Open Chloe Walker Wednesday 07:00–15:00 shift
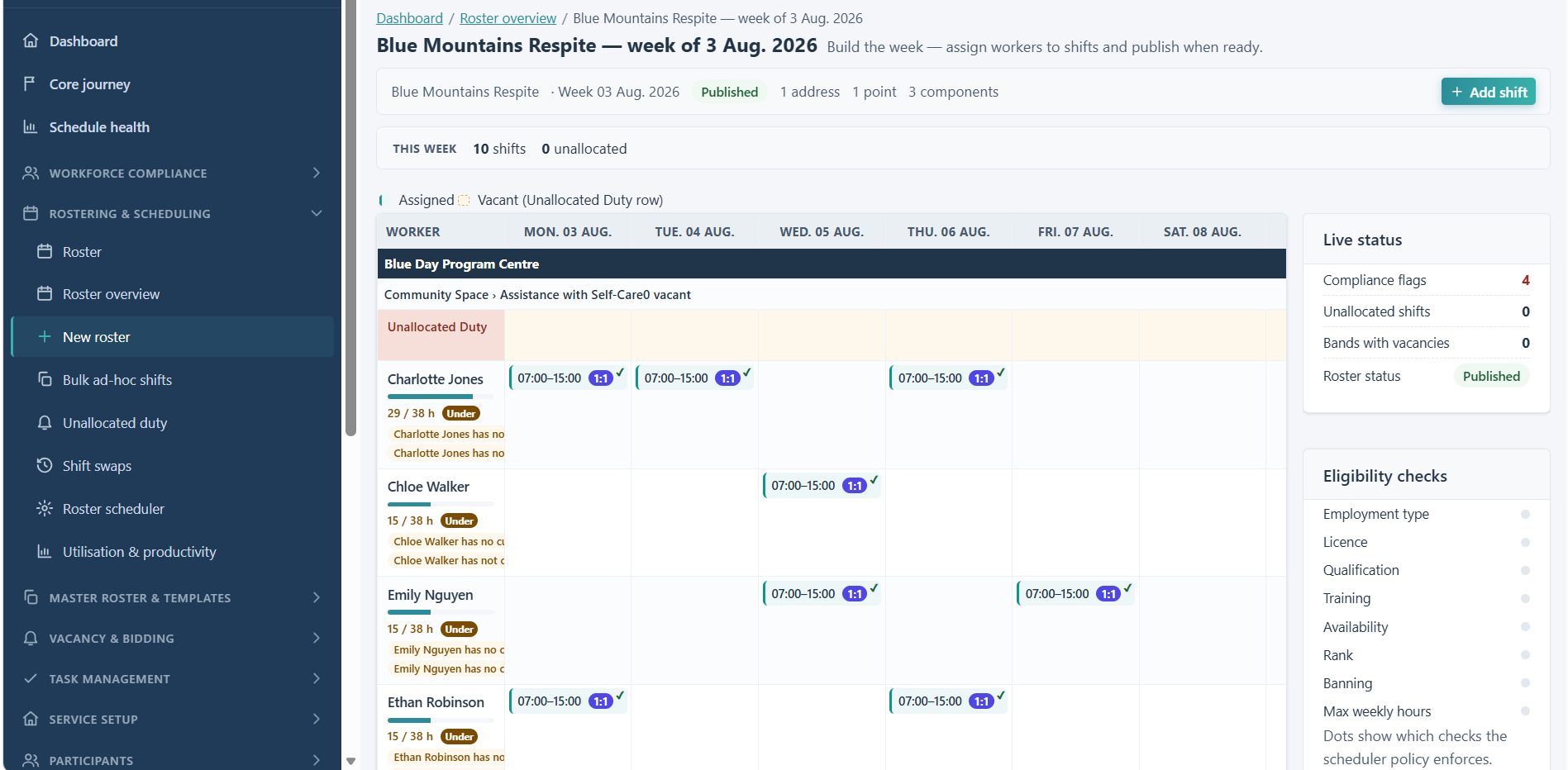1568x770 pixels. [x=821, y=485]
